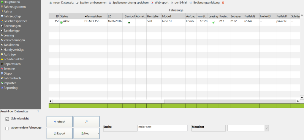Click the neuer Datensatz toolbar icon
304x140 pixels.
pos(50,3)
